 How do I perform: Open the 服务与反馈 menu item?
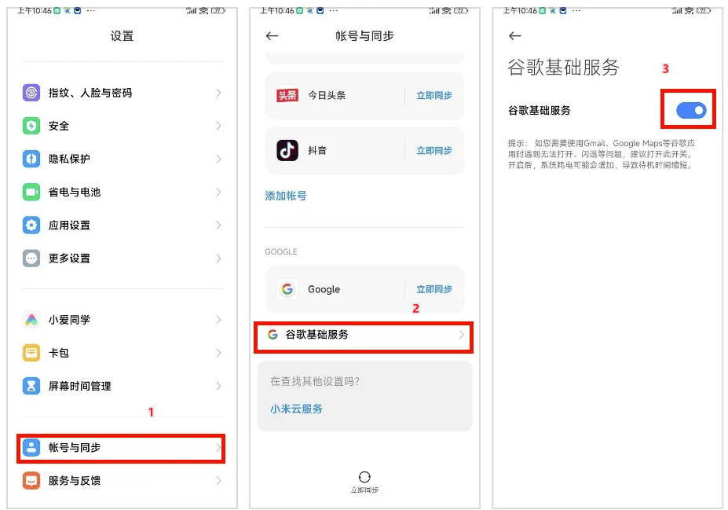click(122, 481)
